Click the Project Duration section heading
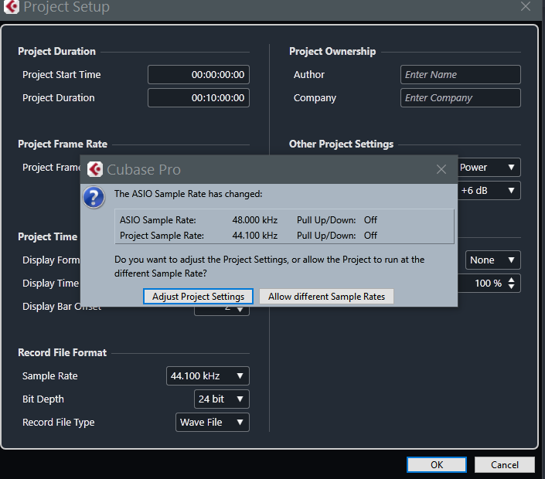 (56, 52)
